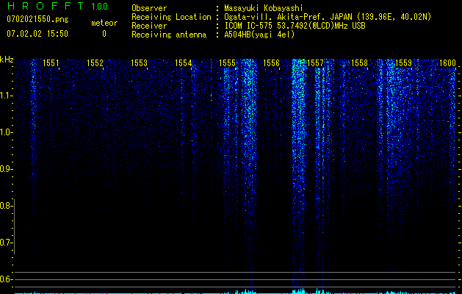
Task: Click the 0.9 kHz axis label
Action: 5,169
